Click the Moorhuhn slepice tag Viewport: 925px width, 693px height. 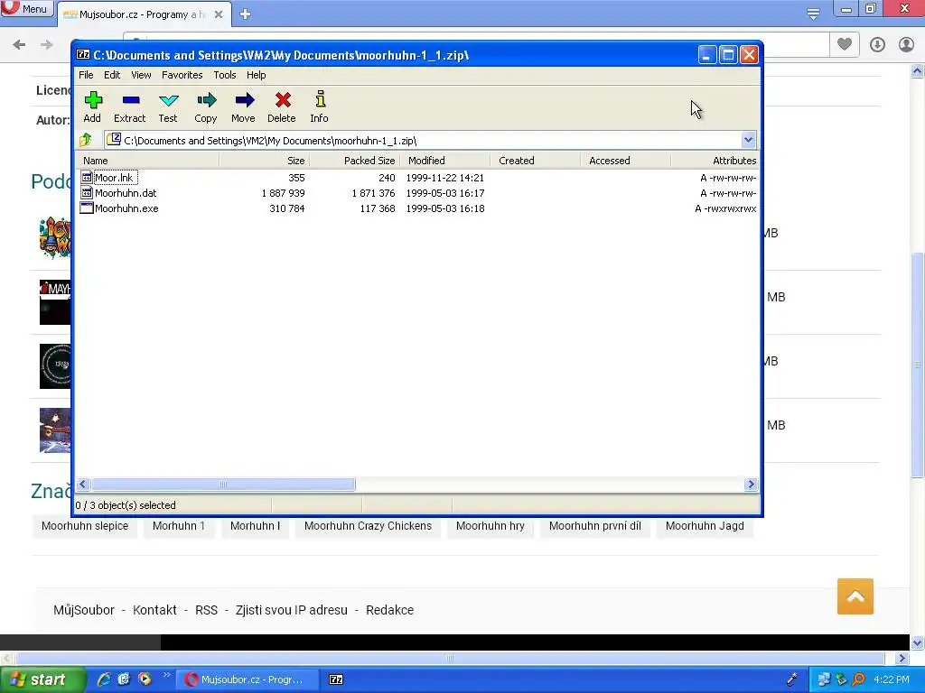pyautogui.click(x=84, y=526)
